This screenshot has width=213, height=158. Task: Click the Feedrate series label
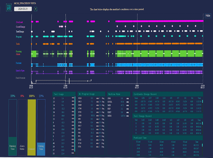(19, 63)
